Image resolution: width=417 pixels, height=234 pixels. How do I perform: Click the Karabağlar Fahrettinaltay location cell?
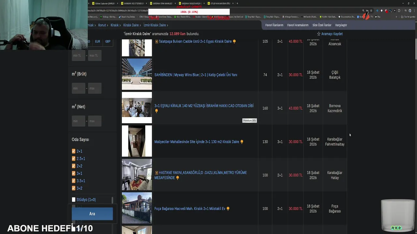335,142
